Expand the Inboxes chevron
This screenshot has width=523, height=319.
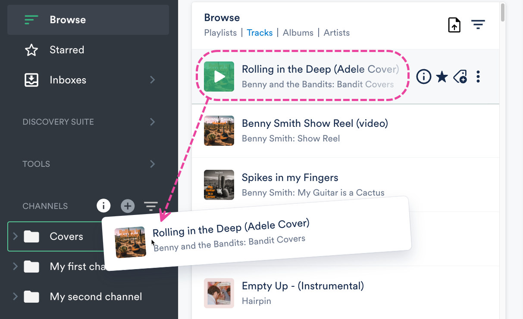click(152, 80)
